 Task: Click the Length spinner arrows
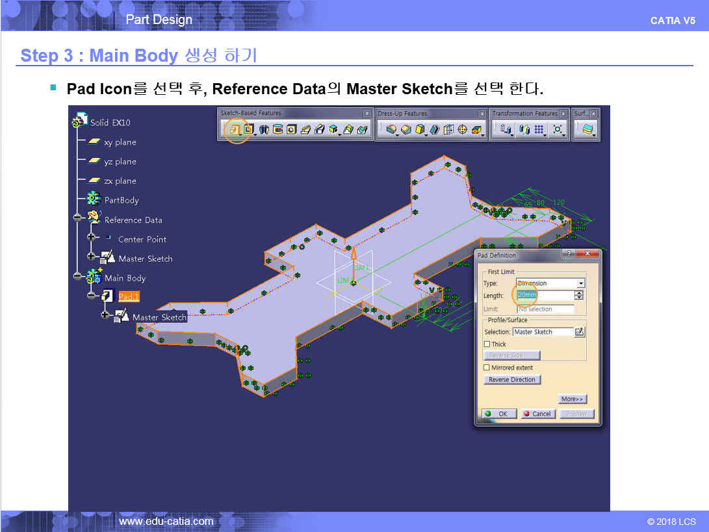click(579, 296)
